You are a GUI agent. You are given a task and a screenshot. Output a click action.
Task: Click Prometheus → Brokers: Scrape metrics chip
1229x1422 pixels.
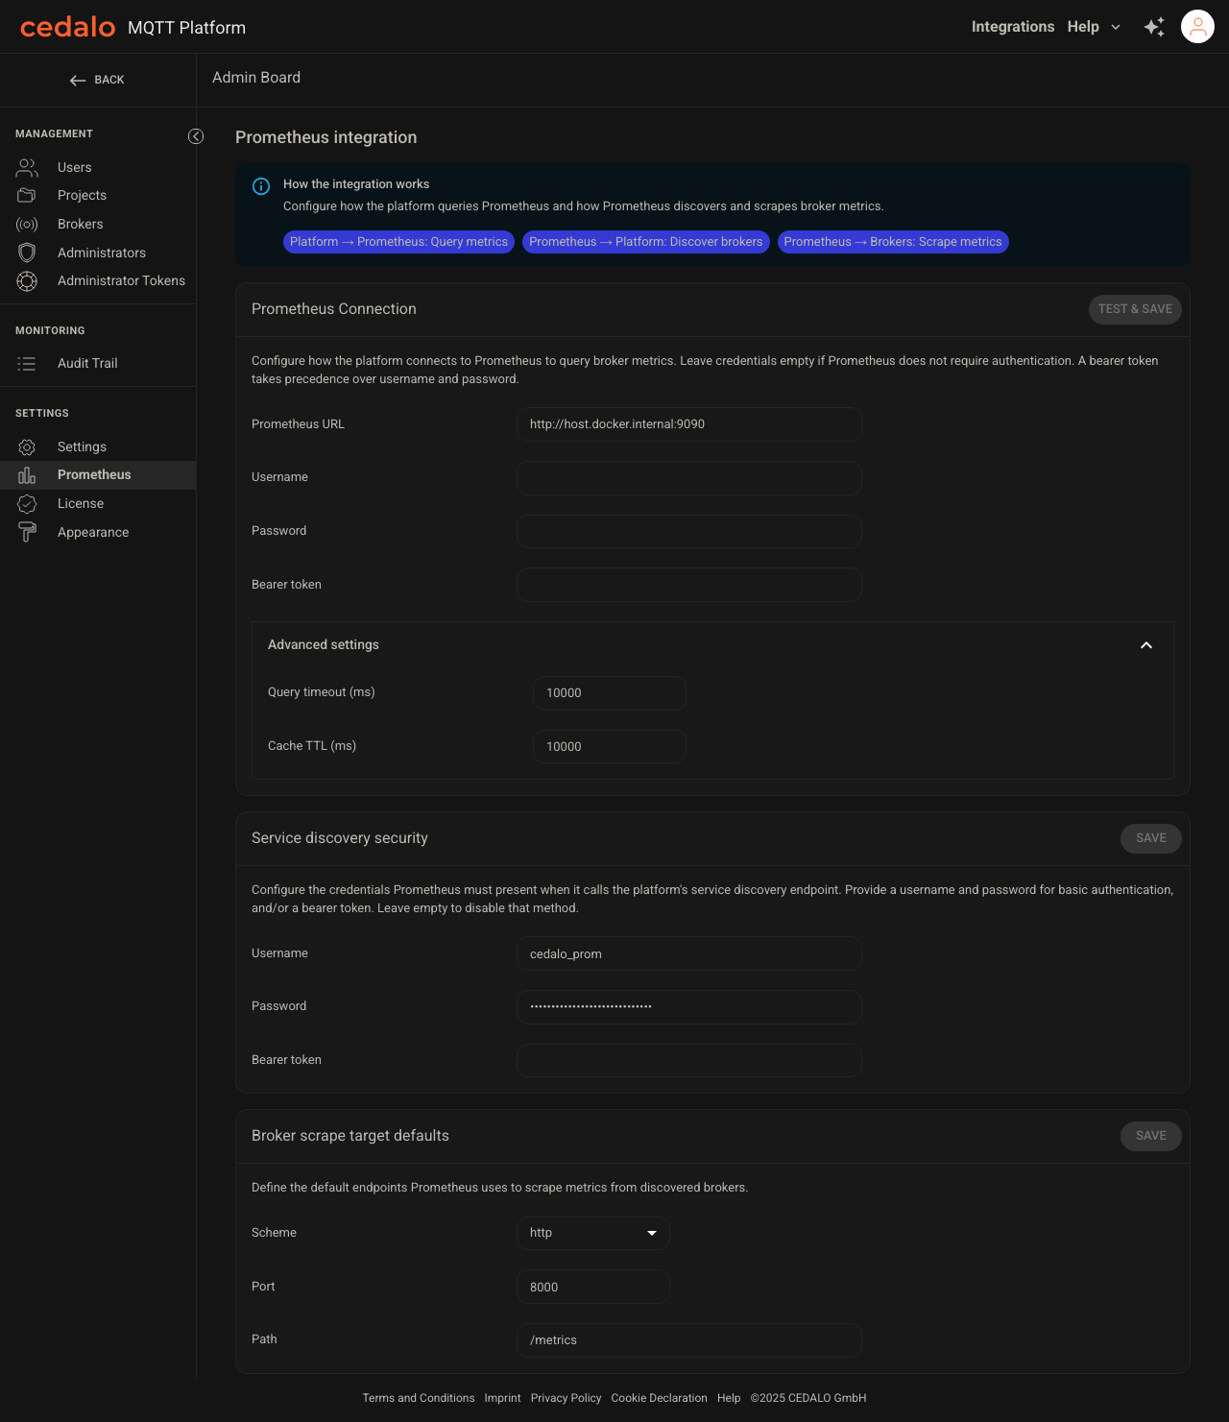[893, 242]
